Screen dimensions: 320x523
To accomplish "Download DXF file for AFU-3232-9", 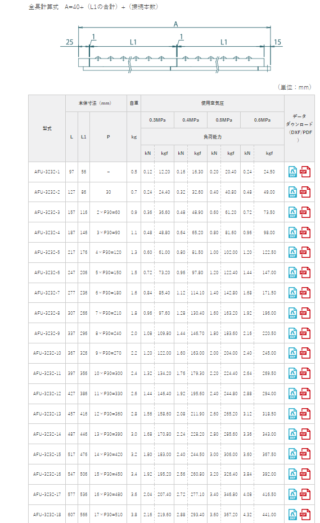I will (292, 333).
